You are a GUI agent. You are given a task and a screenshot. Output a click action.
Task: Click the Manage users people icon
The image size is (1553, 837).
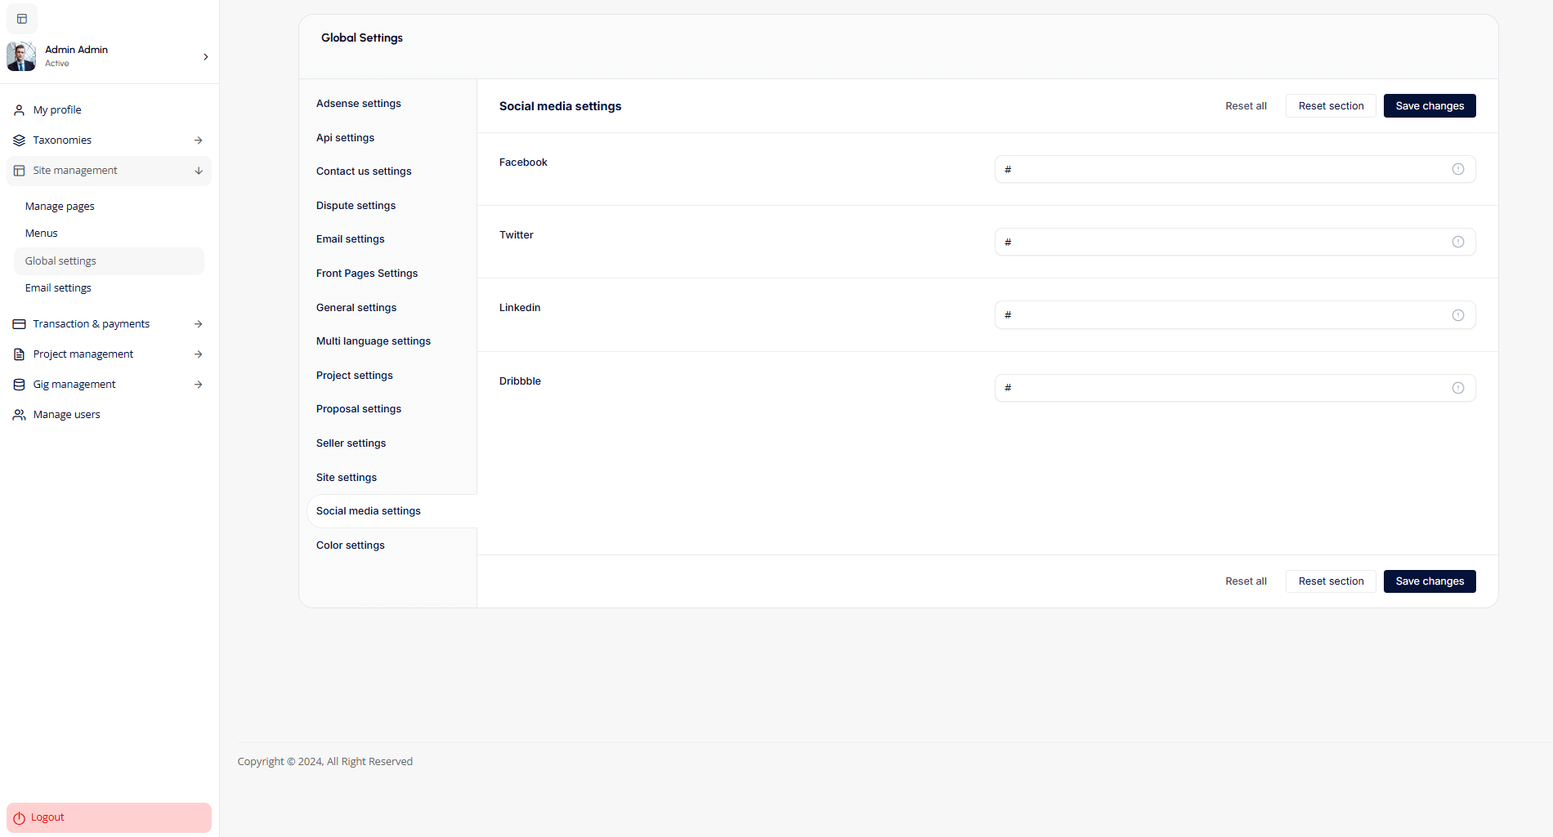pyautogui.click(x=19, y=415)
